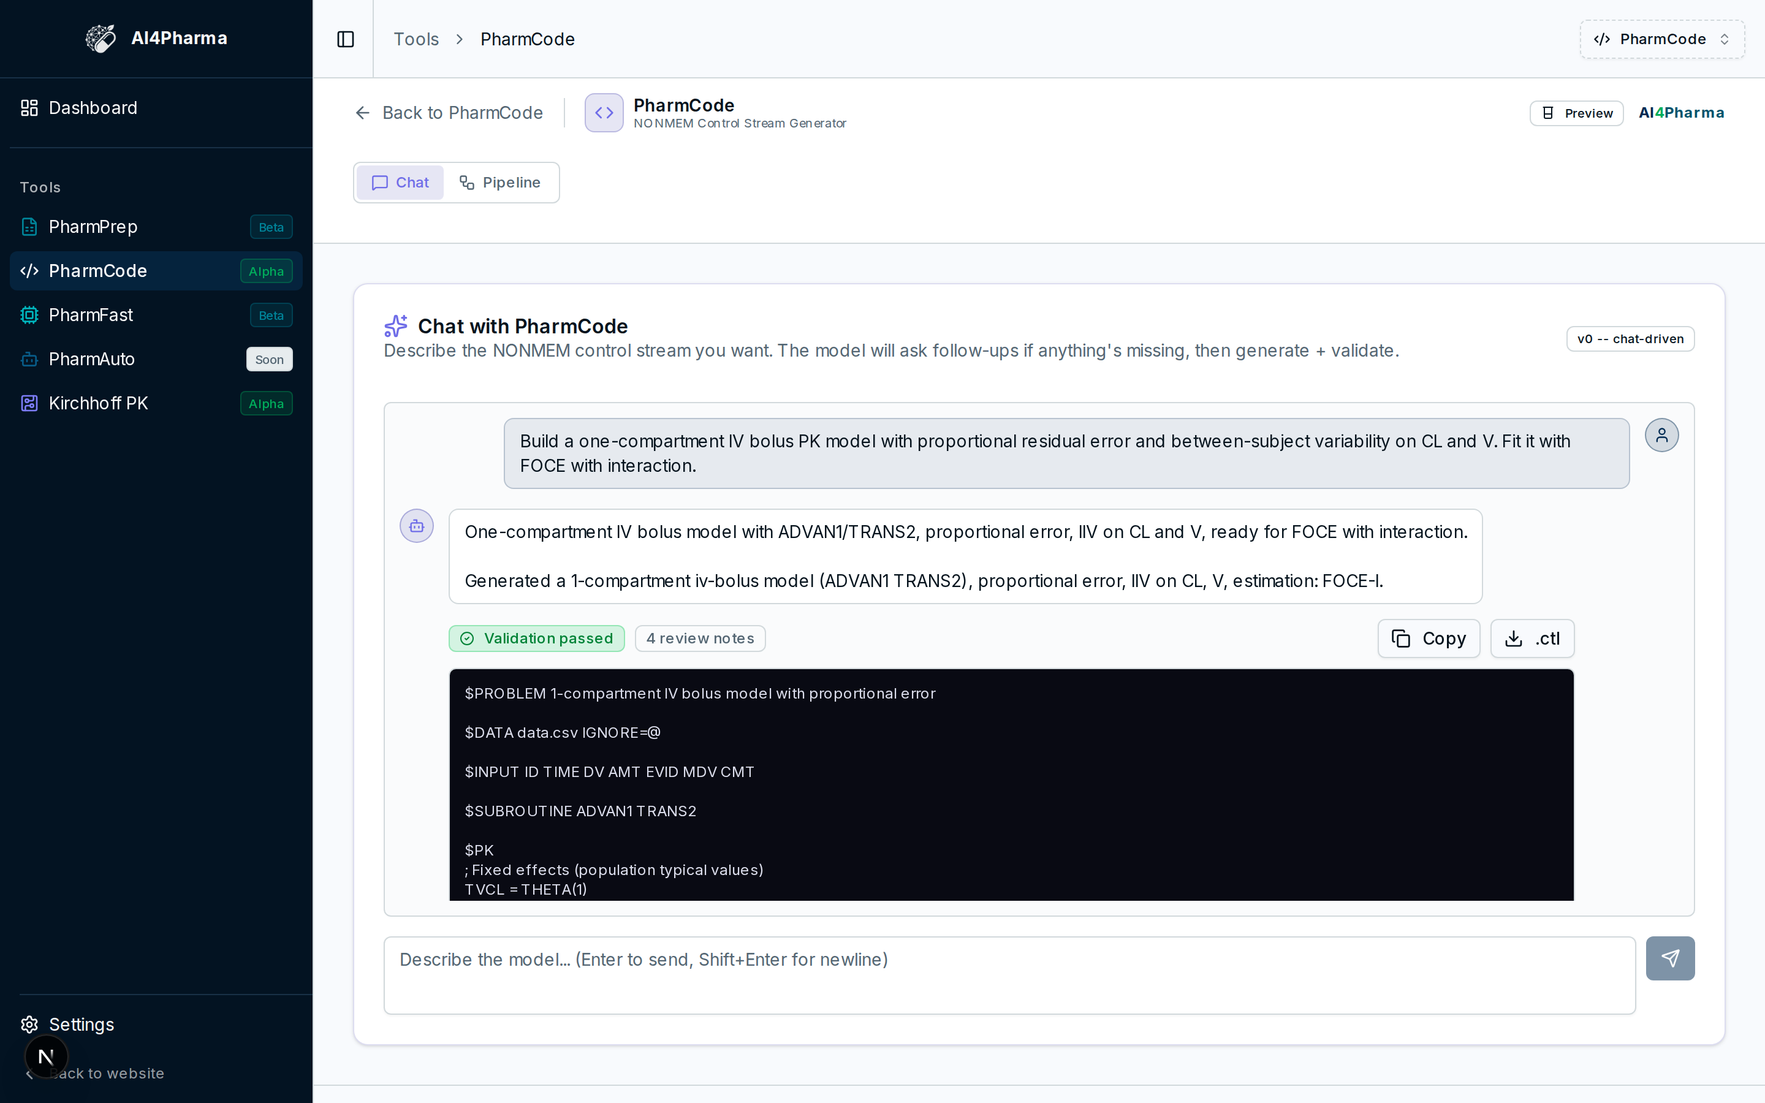The width and height of the screenshot is (1765, 1103).
Task: Toggle the sidebar panel icon
Action: pos(346,39)
